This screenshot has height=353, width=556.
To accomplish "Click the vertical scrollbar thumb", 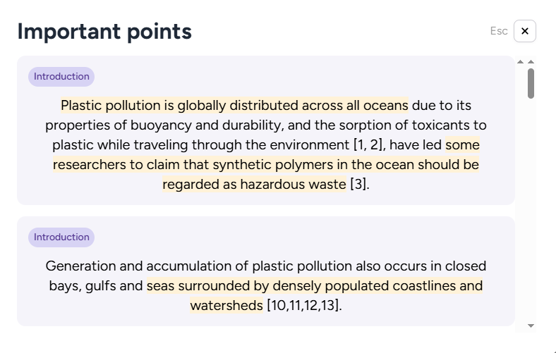I will tap(531, 83).
